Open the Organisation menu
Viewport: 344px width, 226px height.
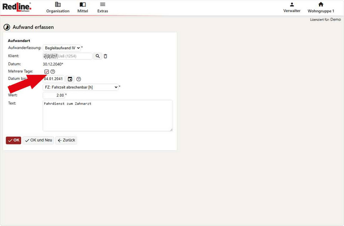58,7
